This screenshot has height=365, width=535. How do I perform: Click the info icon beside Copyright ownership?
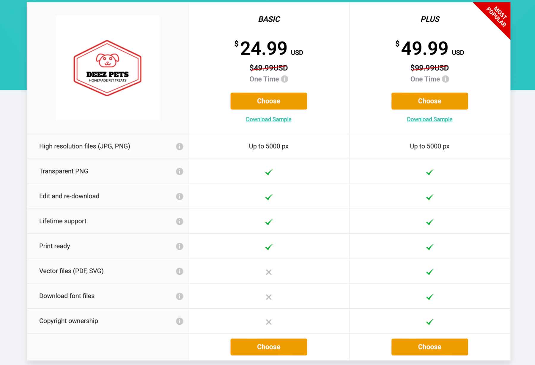pos(179,321)
